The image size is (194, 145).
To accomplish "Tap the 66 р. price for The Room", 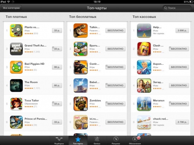I will pyautogui.click(x=57, y=86).
